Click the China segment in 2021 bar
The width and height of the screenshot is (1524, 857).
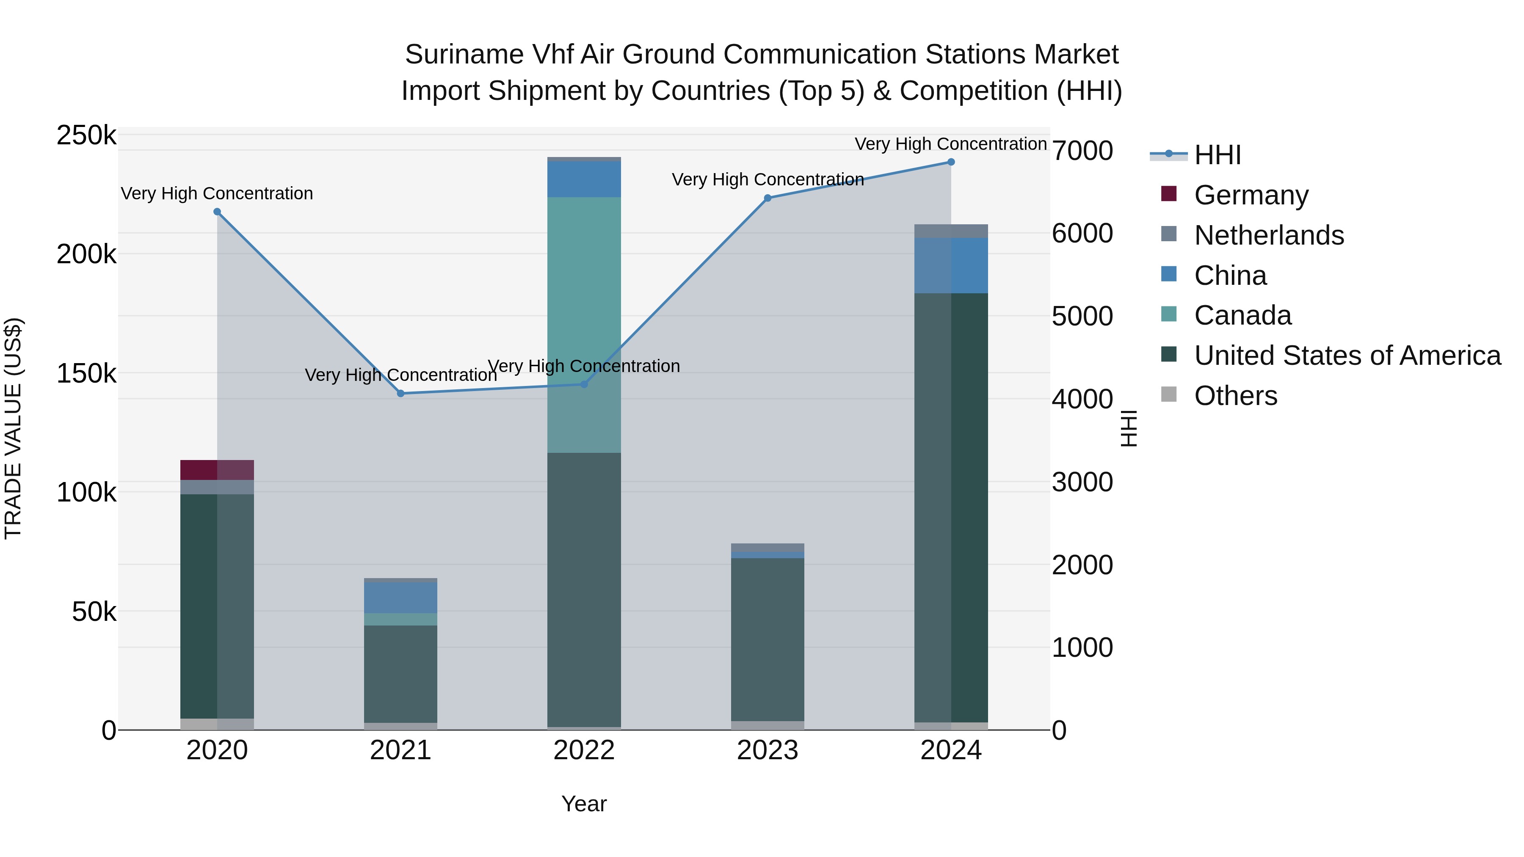point(400,598)
